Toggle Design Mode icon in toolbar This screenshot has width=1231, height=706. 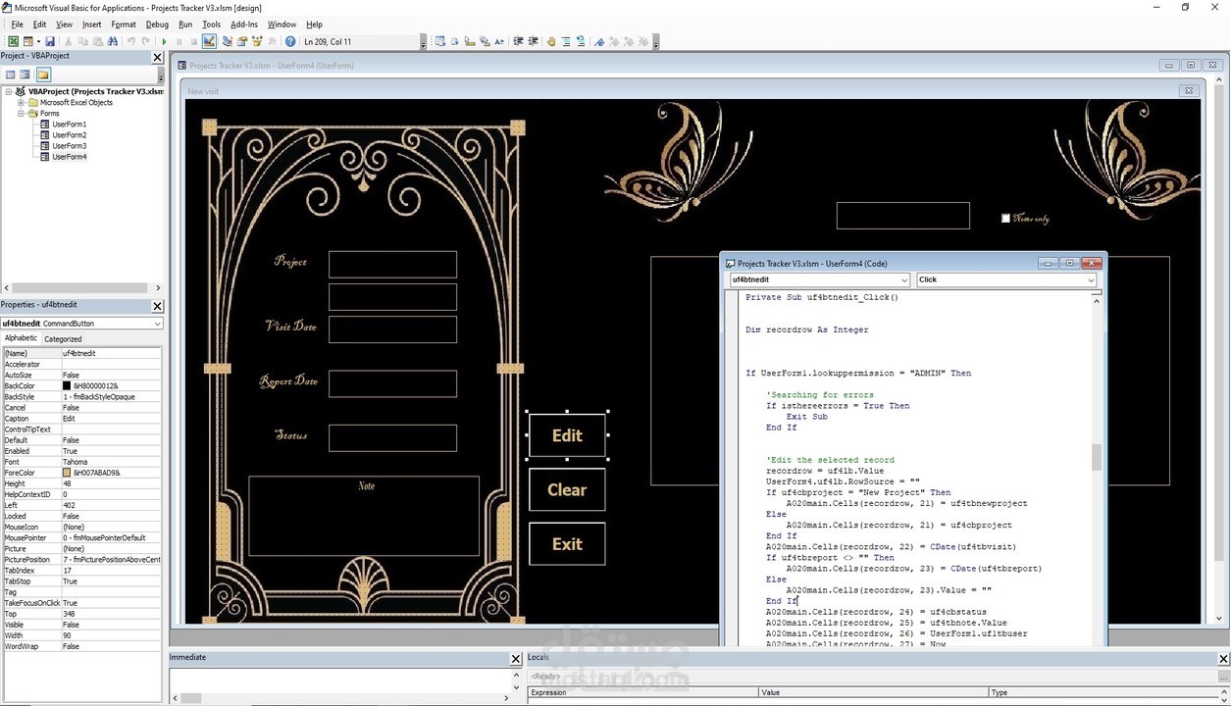(x=209, y=41)
